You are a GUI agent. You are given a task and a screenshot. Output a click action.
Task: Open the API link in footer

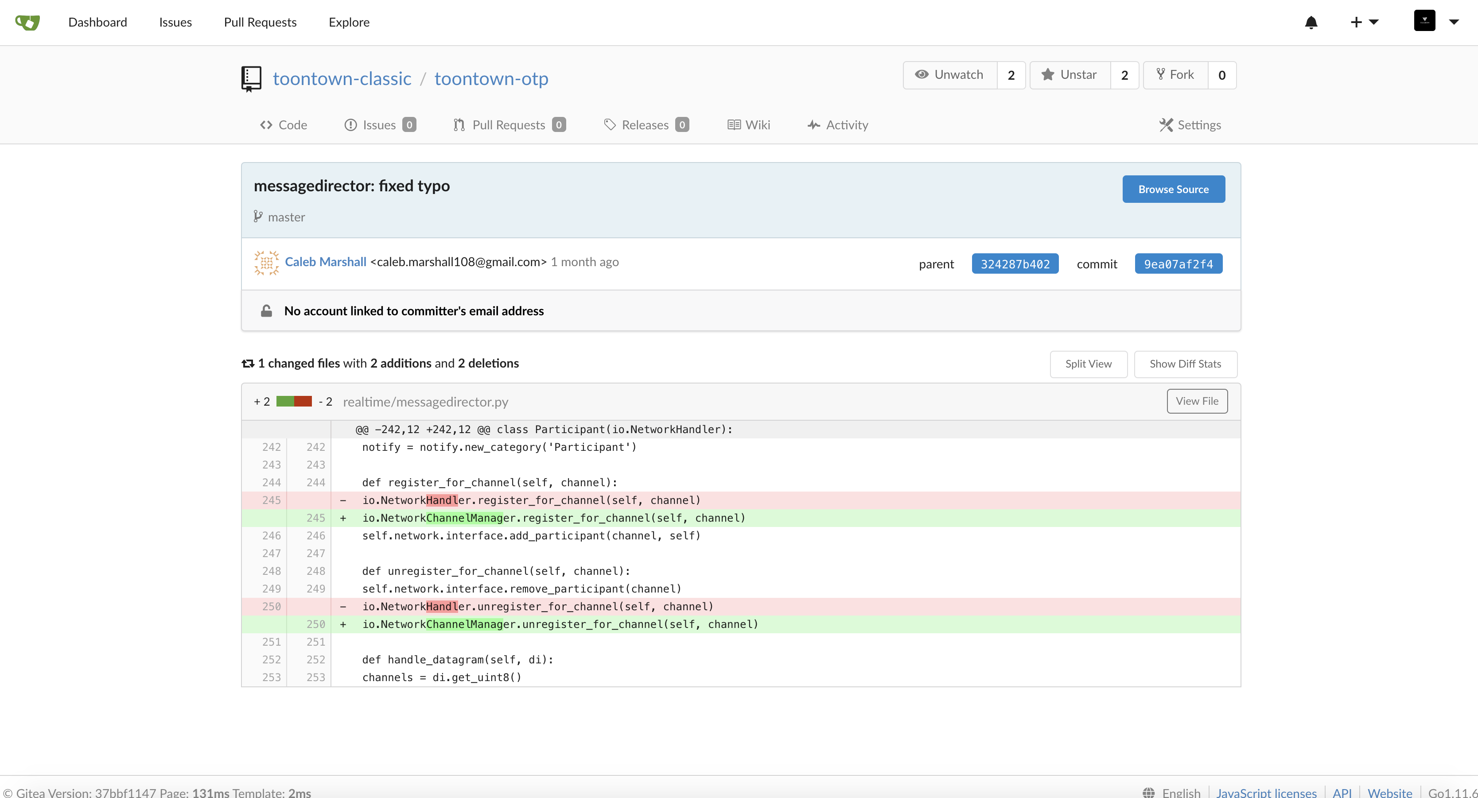[1342, 793]
